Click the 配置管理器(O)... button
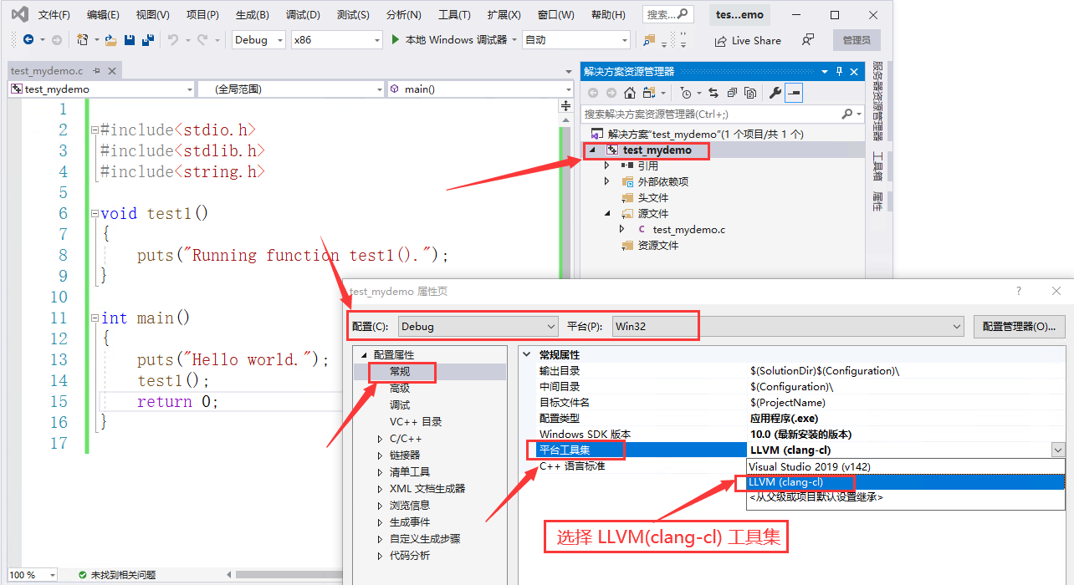This screenshot has width=1074, height=585. pos(1019,327)
